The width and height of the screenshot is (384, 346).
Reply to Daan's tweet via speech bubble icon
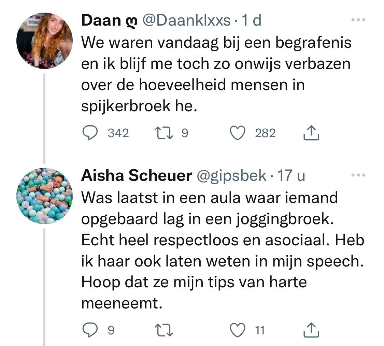90,133
